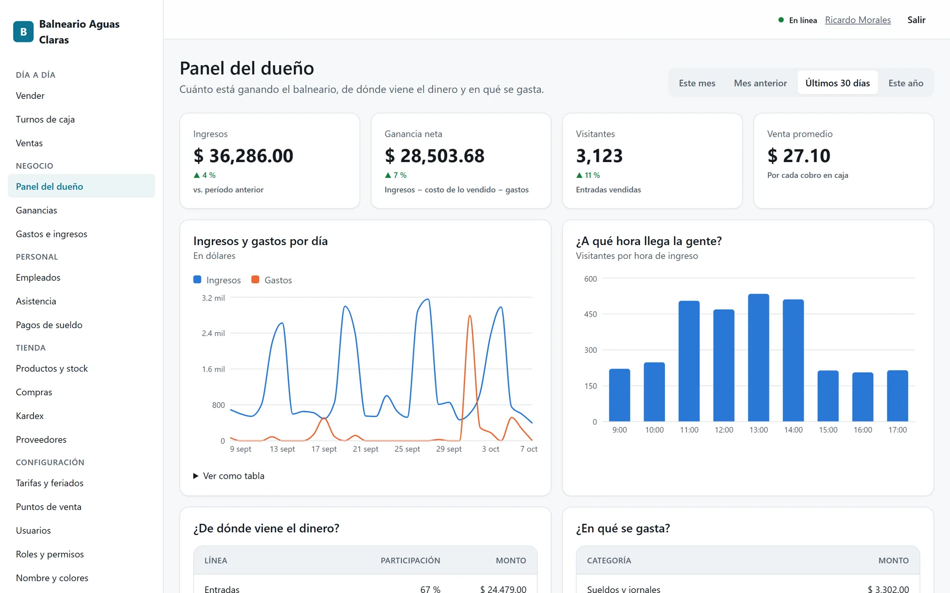Click the Visitantes 3,123 figure

coord(599,156)
